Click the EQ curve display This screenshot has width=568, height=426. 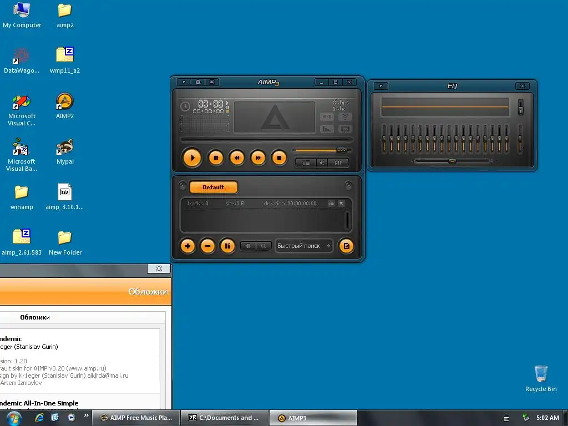click(x=445, y=107)
